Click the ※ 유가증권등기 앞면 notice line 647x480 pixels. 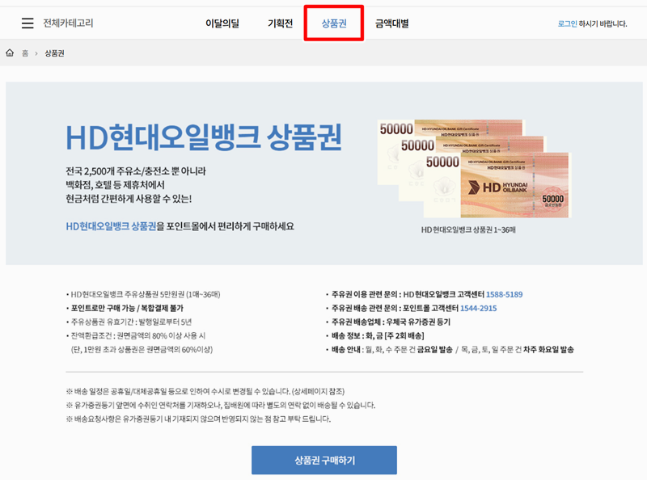[221, 405]
